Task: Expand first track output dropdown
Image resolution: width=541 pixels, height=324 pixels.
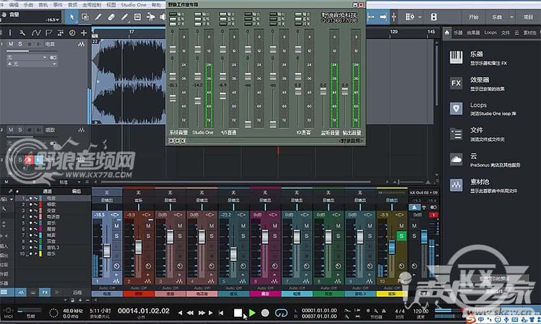Action: click(54, 64)
